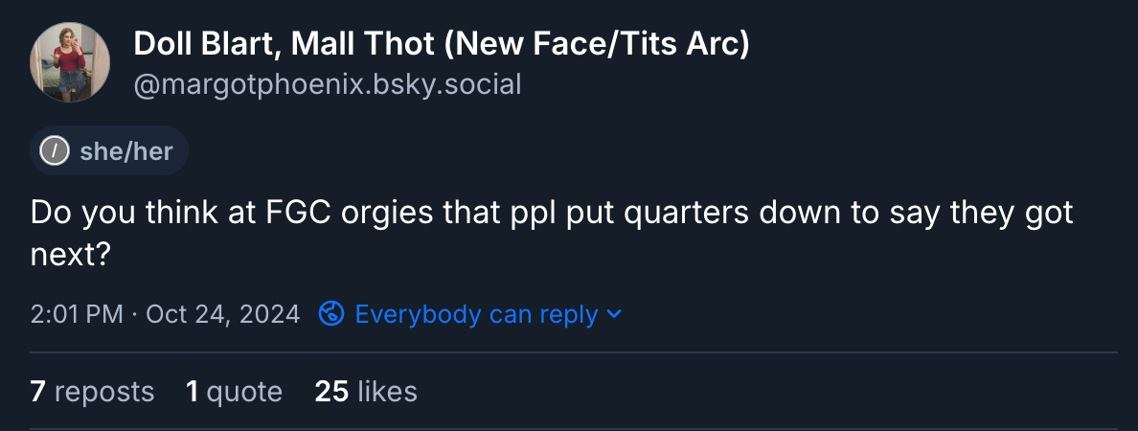The height and width of the screenshot is (431, 1138).
Task: Open the Everybody can reply settings
Action: [x=476, y=313]
